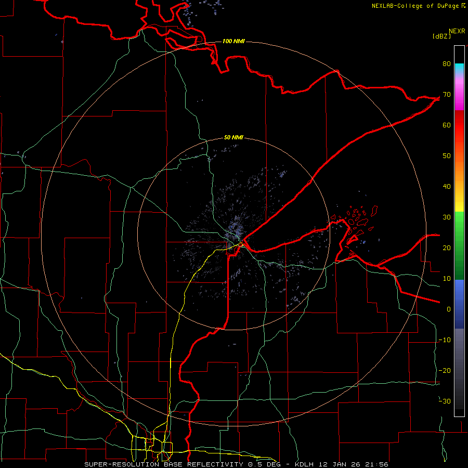Select the "-10" dBZ scale value
468x468 pixels.
pos(445,340)
